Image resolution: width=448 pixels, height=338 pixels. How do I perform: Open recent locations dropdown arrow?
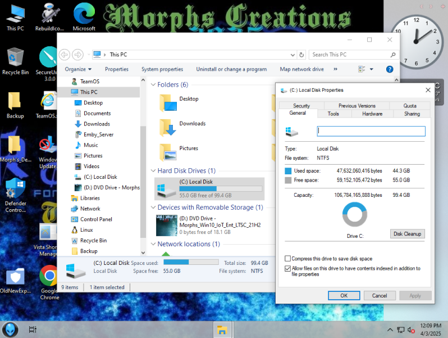(88, 55)
